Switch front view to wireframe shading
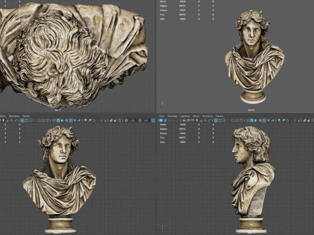The image size is (314, 235). click(54, 120)
